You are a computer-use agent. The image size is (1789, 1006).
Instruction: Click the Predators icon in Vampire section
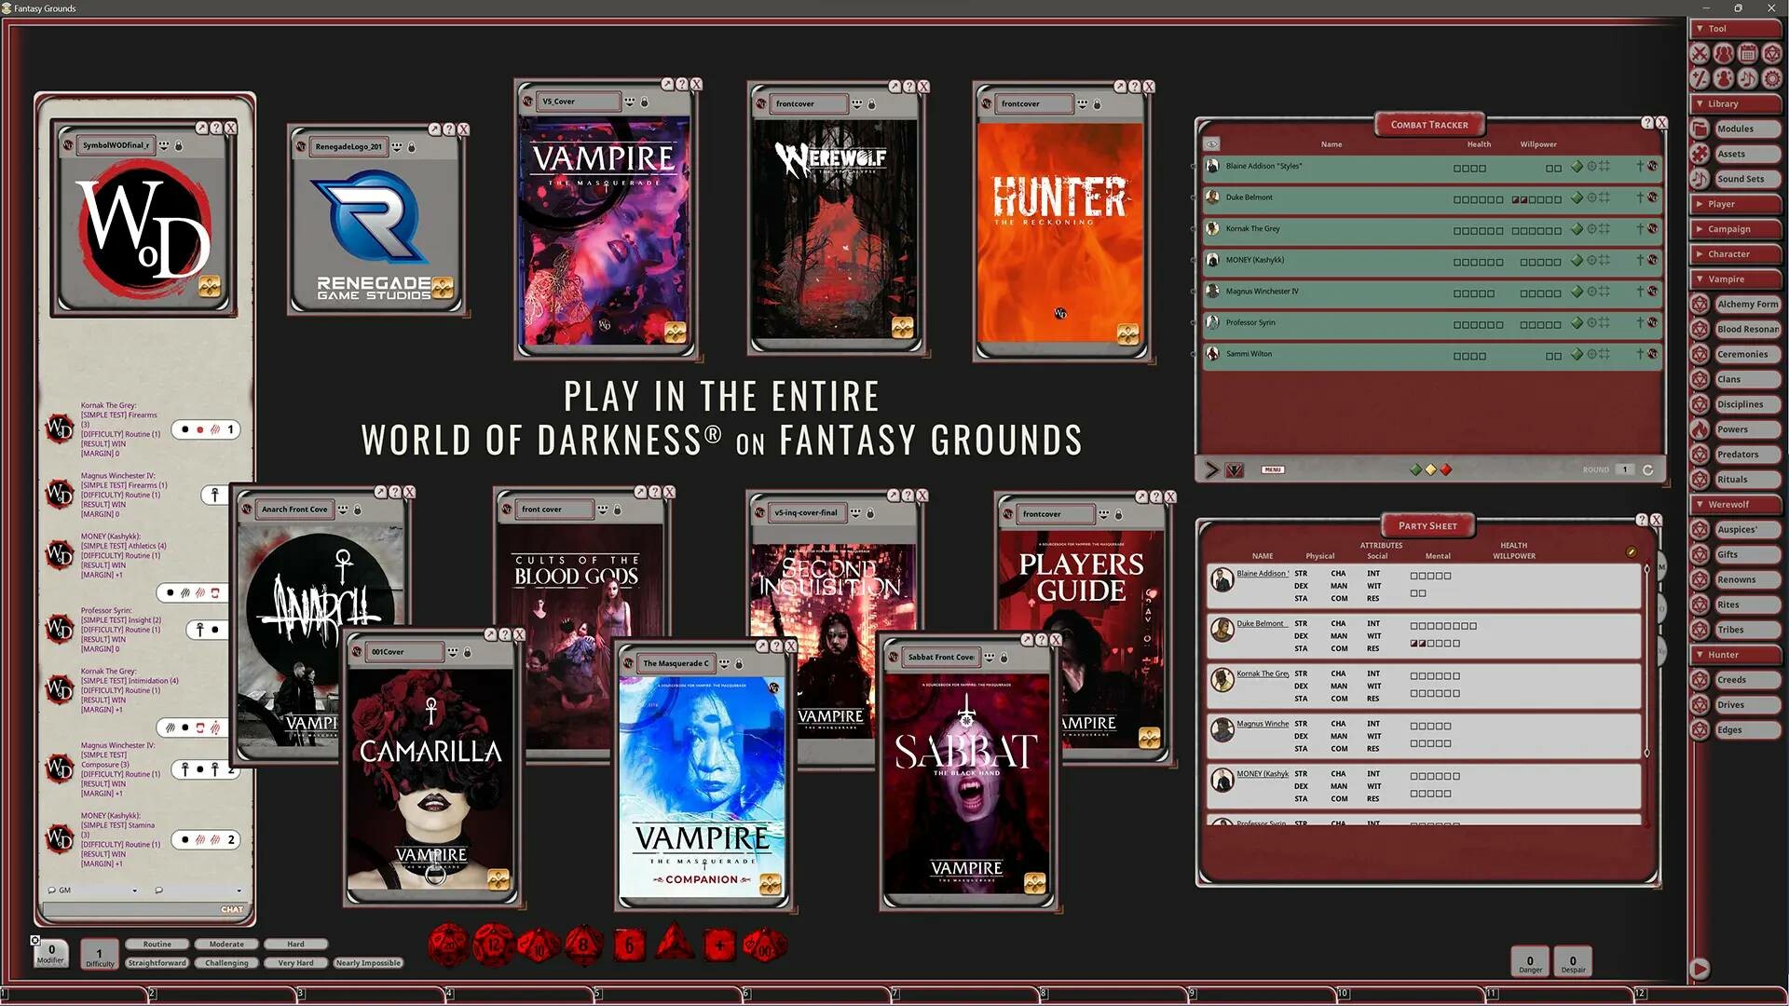(x=1700, y=454)
